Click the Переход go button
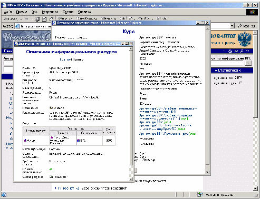Viewport: 260px width, 199px height. coord(246,26)
